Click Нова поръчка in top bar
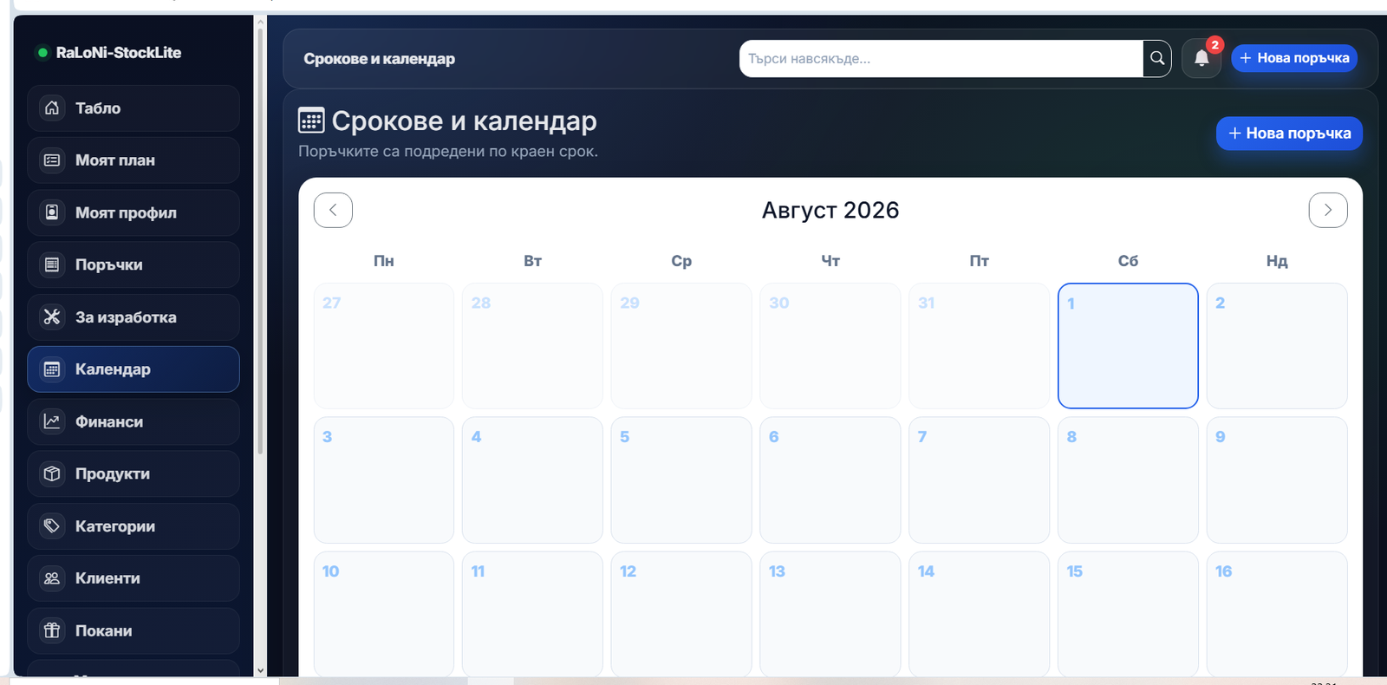This screenshot has height=685, width=1387. (x=1294, y=58)
